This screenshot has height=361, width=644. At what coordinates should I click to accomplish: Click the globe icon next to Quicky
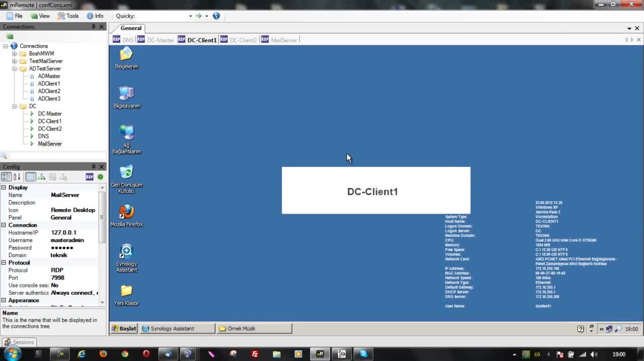(216, 16)
